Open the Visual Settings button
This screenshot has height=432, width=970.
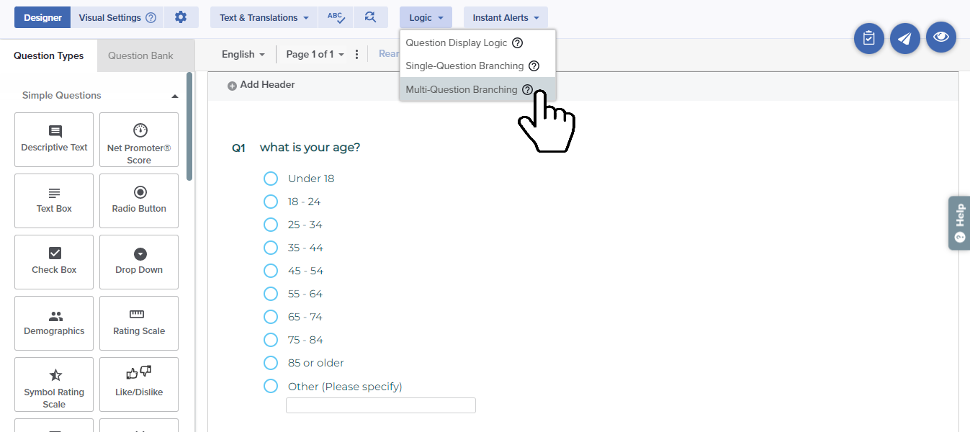pos(117,17)
